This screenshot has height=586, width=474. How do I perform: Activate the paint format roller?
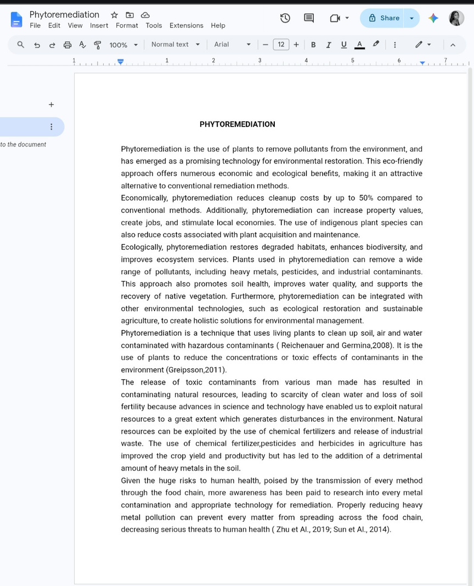98,45
